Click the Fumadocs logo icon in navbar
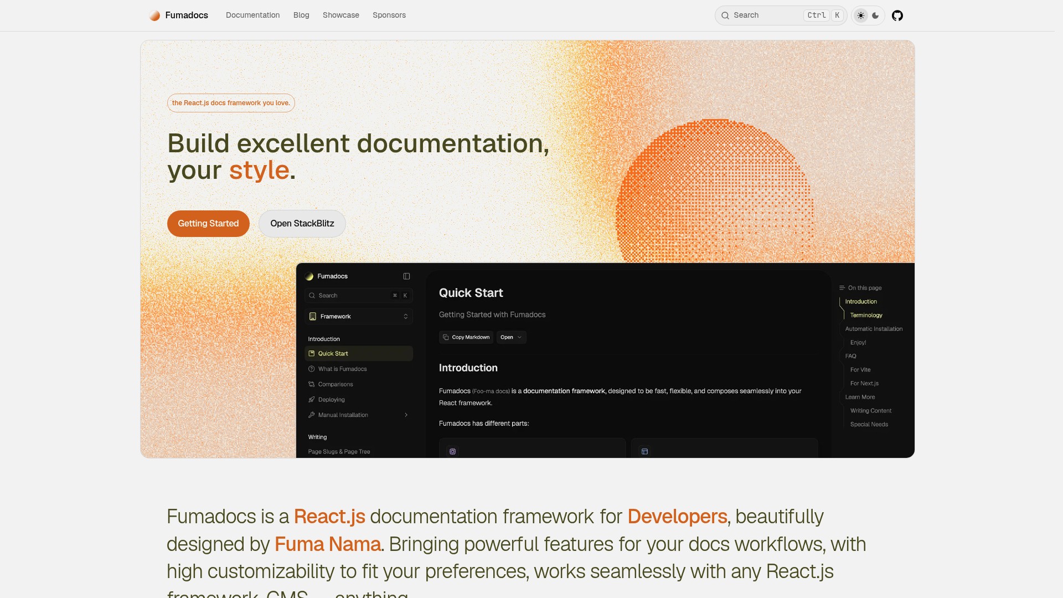The width and height of the screenshot is (1063, 598). pos(154,16)
